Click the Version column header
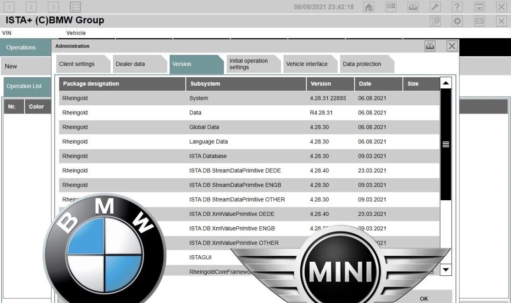Image resolution: width=511 pixels, height=303 pixels. click(330, 84)
